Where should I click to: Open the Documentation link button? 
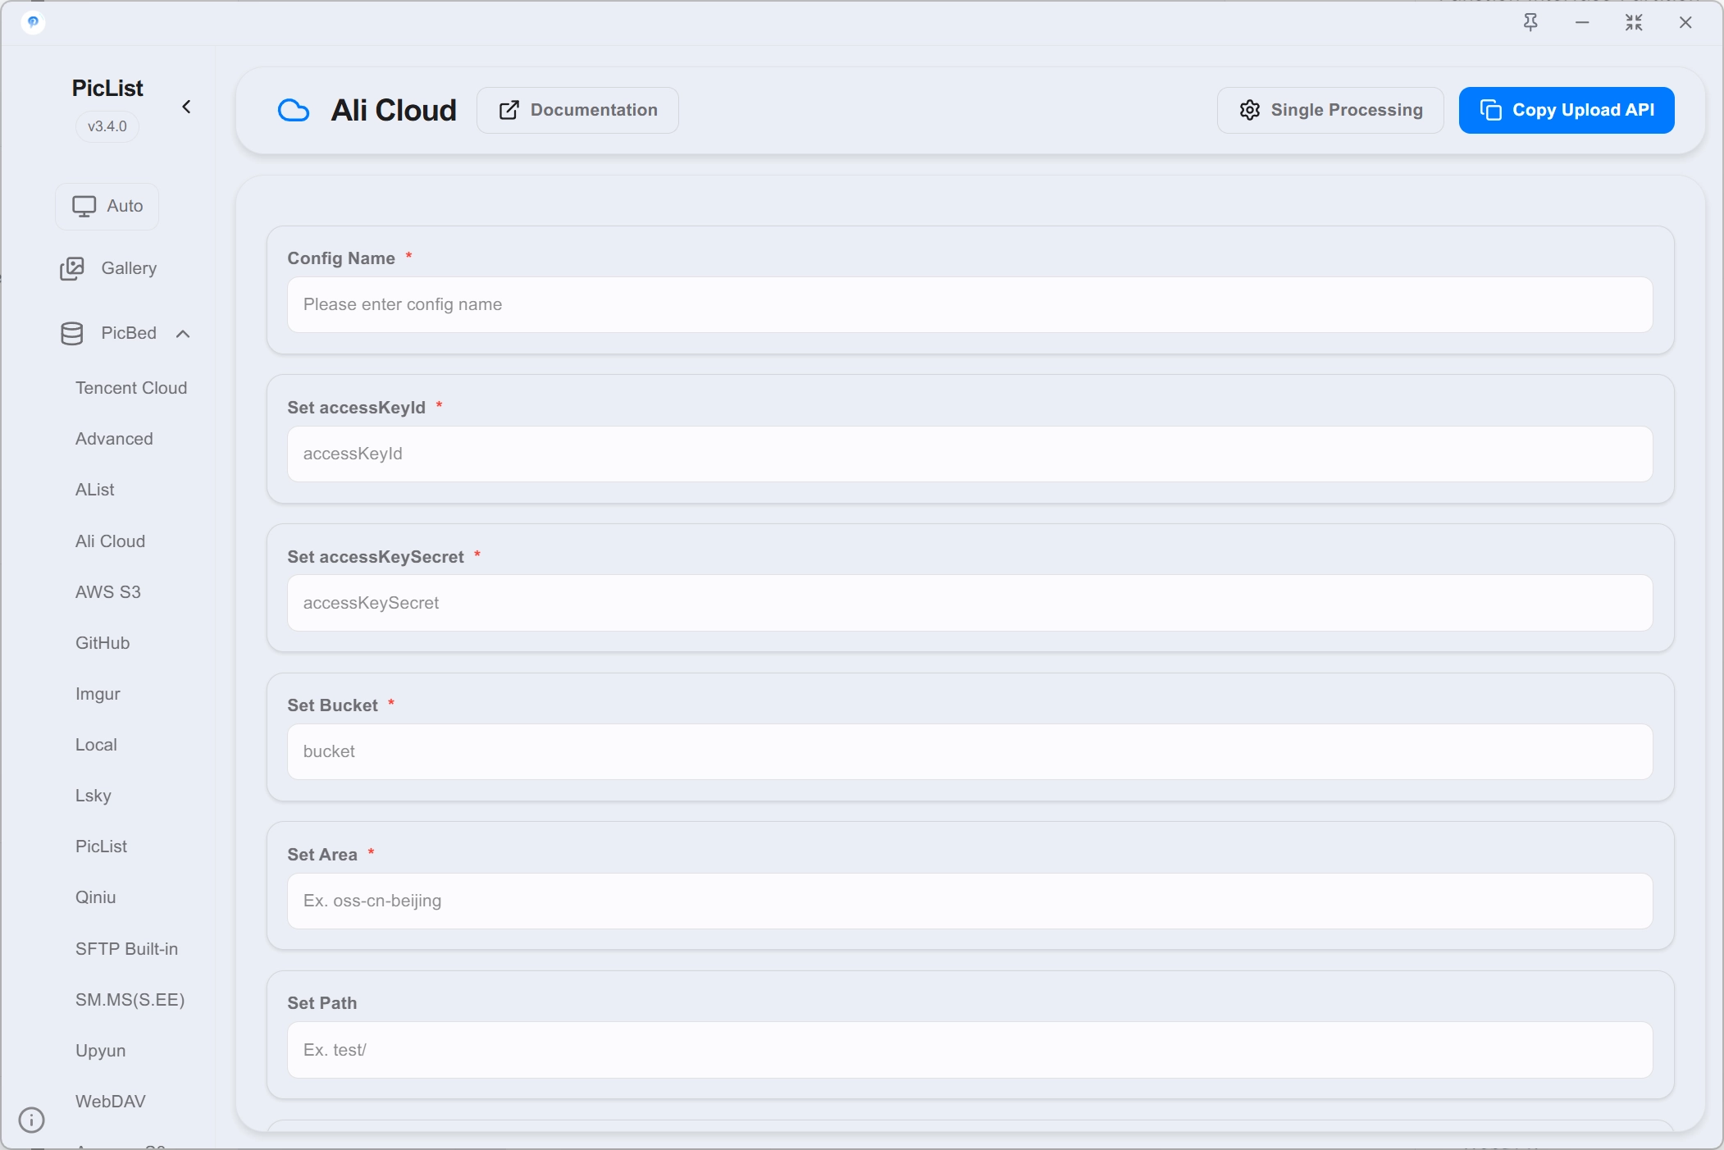[x=577, y=110]
